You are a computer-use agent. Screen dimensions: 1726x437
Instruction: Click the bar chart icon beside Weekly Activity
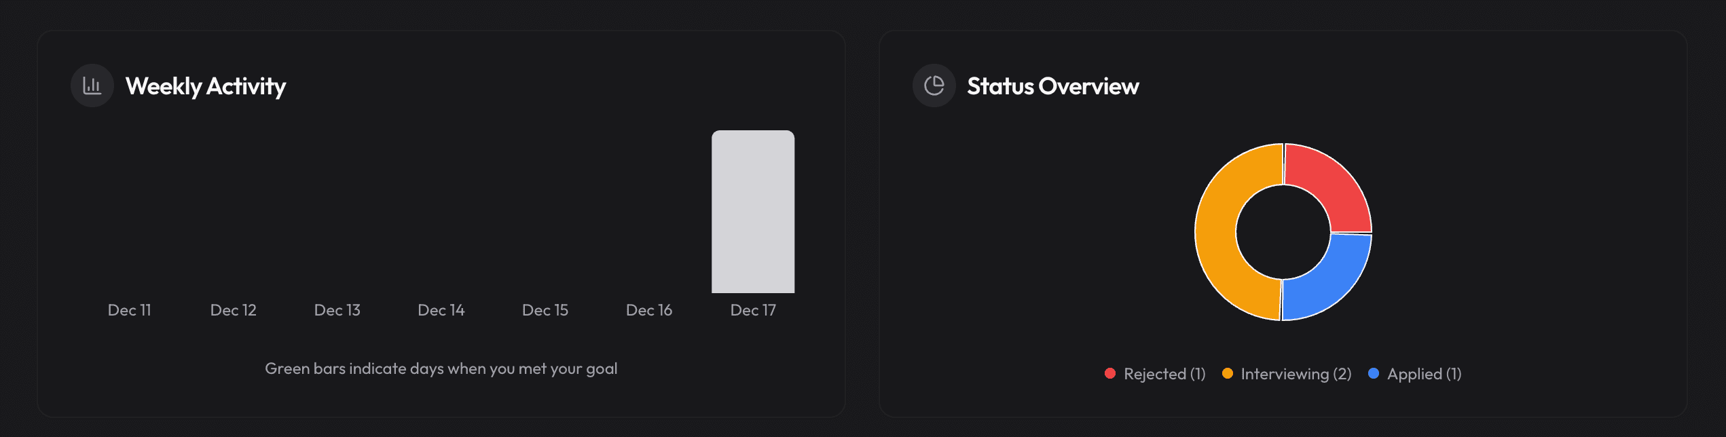pyautogui.click(x=92, y=85)
